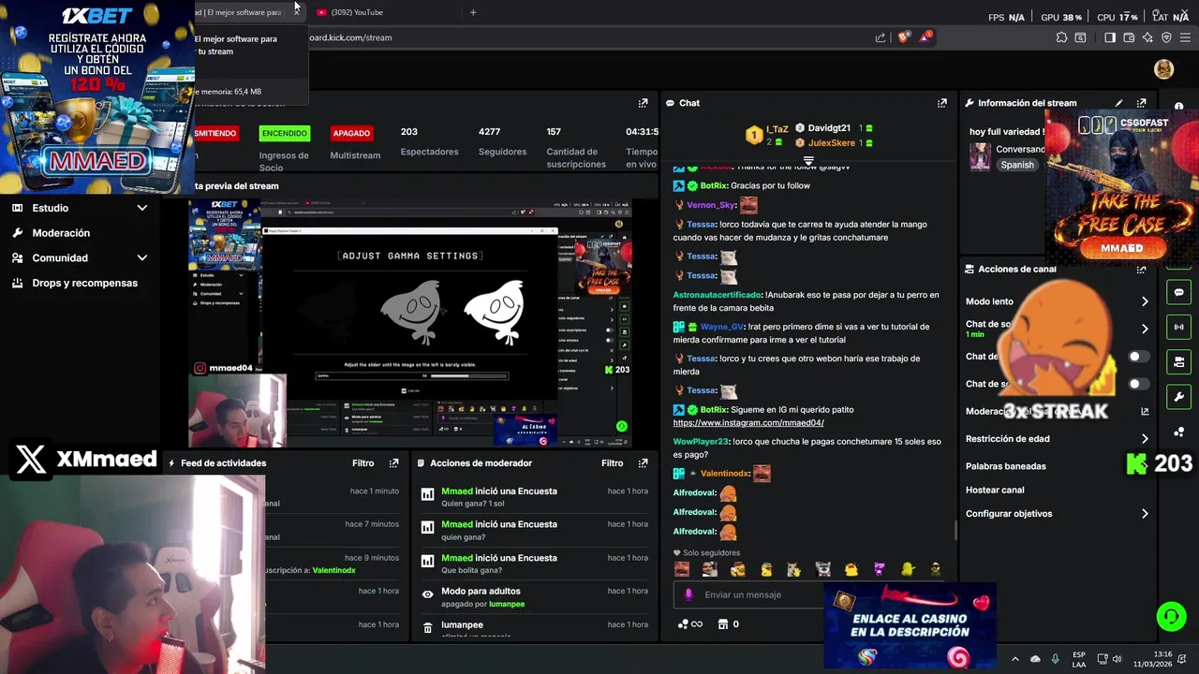Open the instagram.com/mmaed04 link in chat
1199x674 pixels.
748,423
